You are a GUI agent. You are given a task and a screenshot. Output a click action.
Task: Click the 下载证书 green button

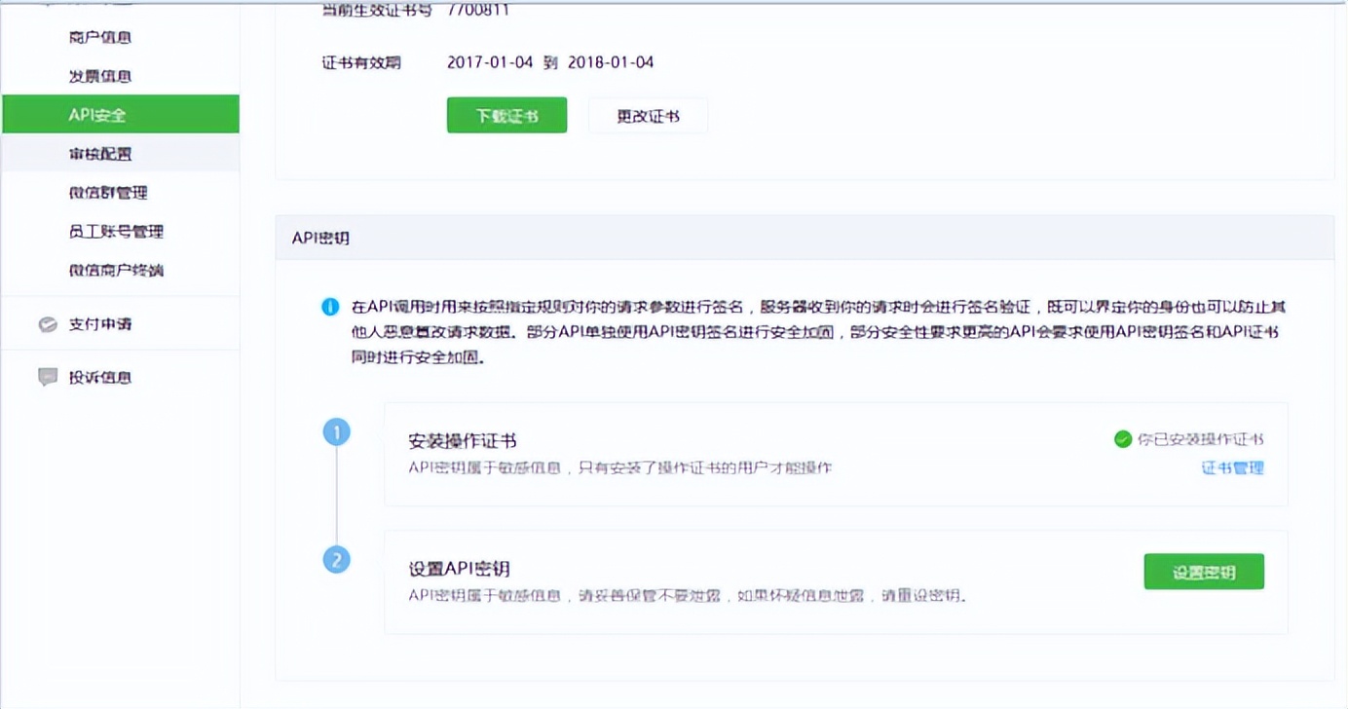[x=505, y=115]
